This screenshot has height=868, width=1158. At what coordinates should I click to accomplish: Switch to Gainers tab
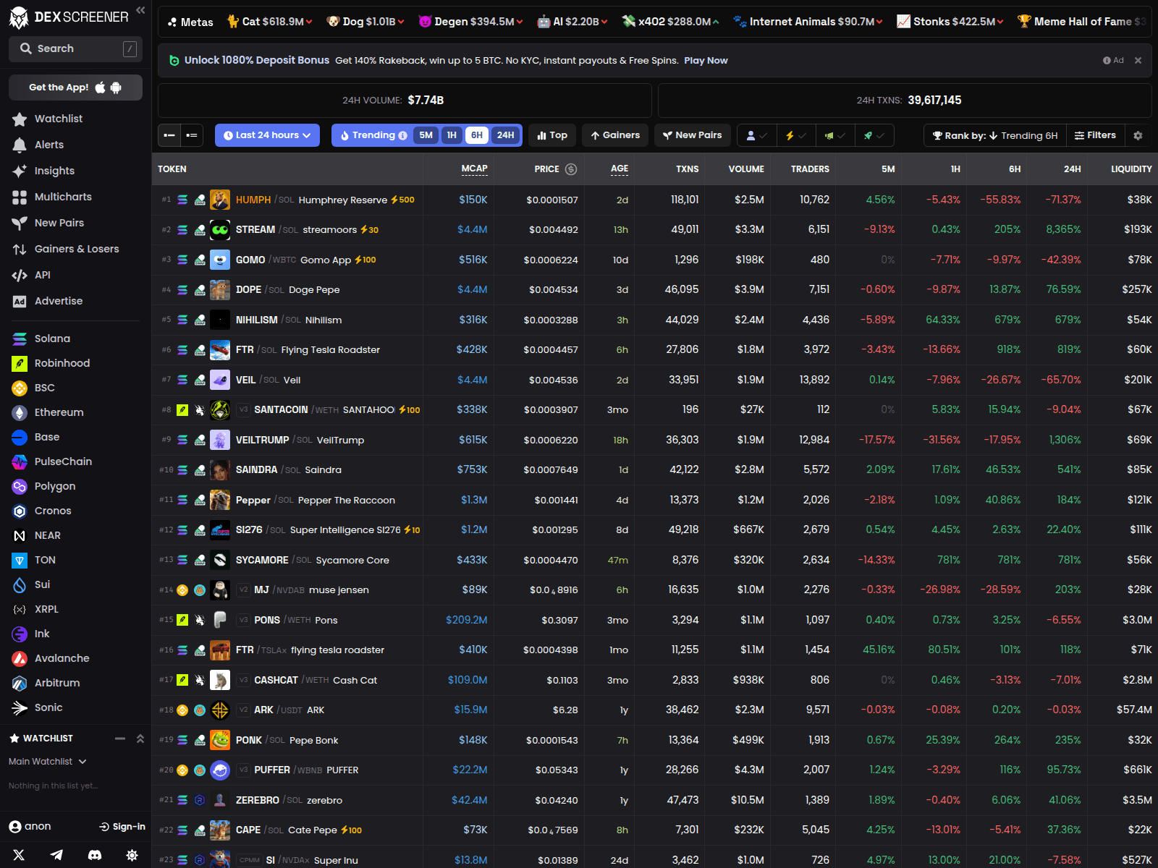[615, 135]
